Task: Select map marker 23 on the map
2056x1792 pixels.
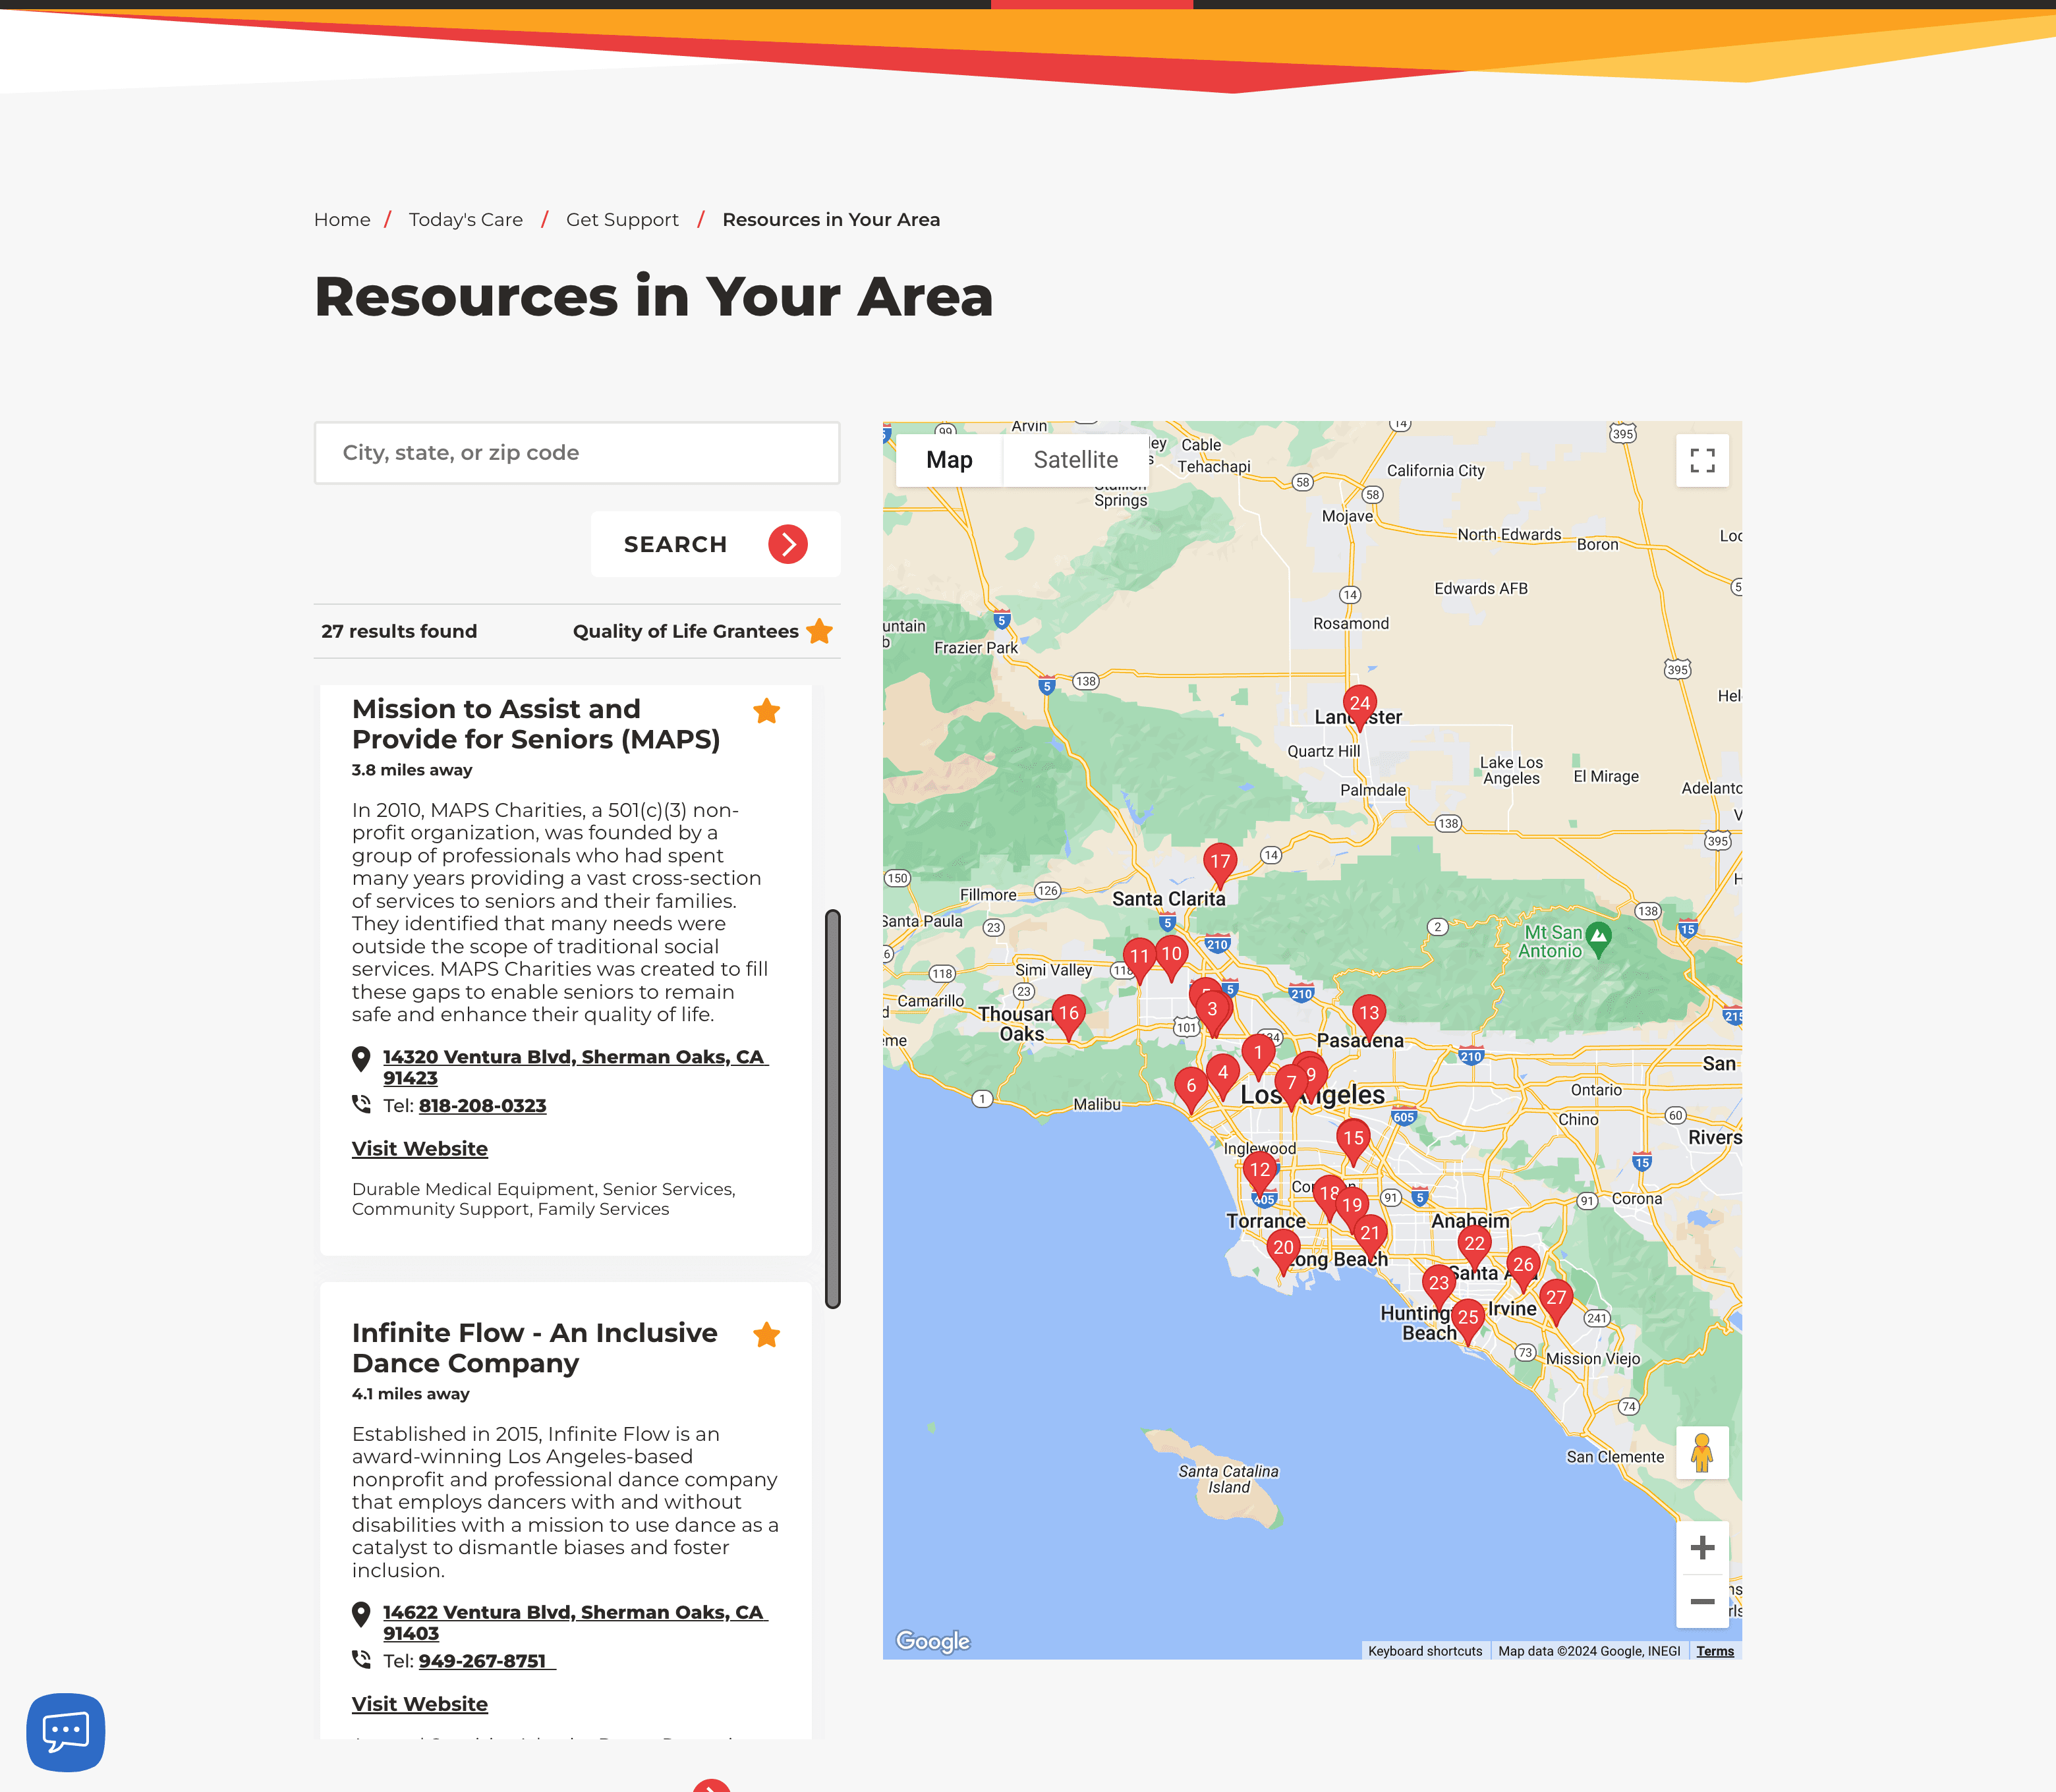Action: tap(1438, 1284)
